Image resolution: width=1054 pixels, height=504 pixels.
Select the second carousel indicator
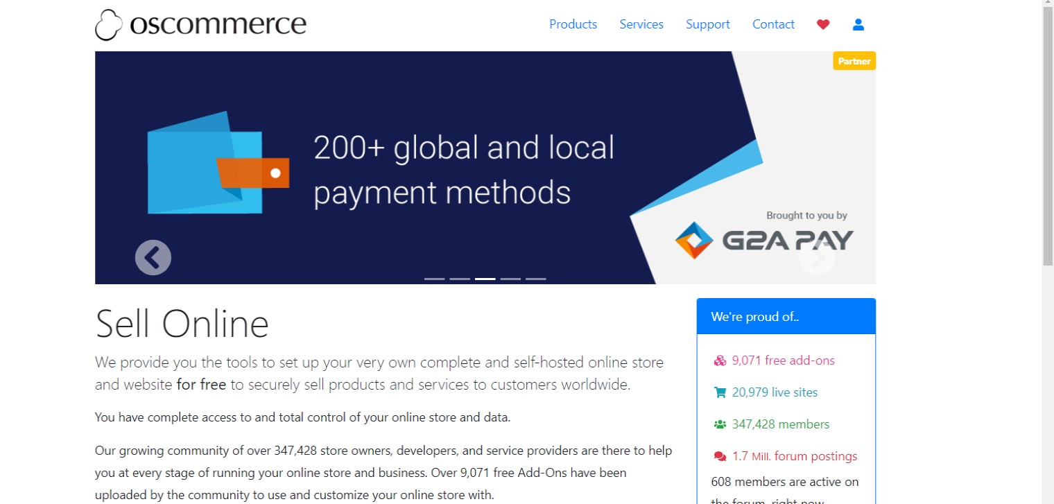click(460, 279)
